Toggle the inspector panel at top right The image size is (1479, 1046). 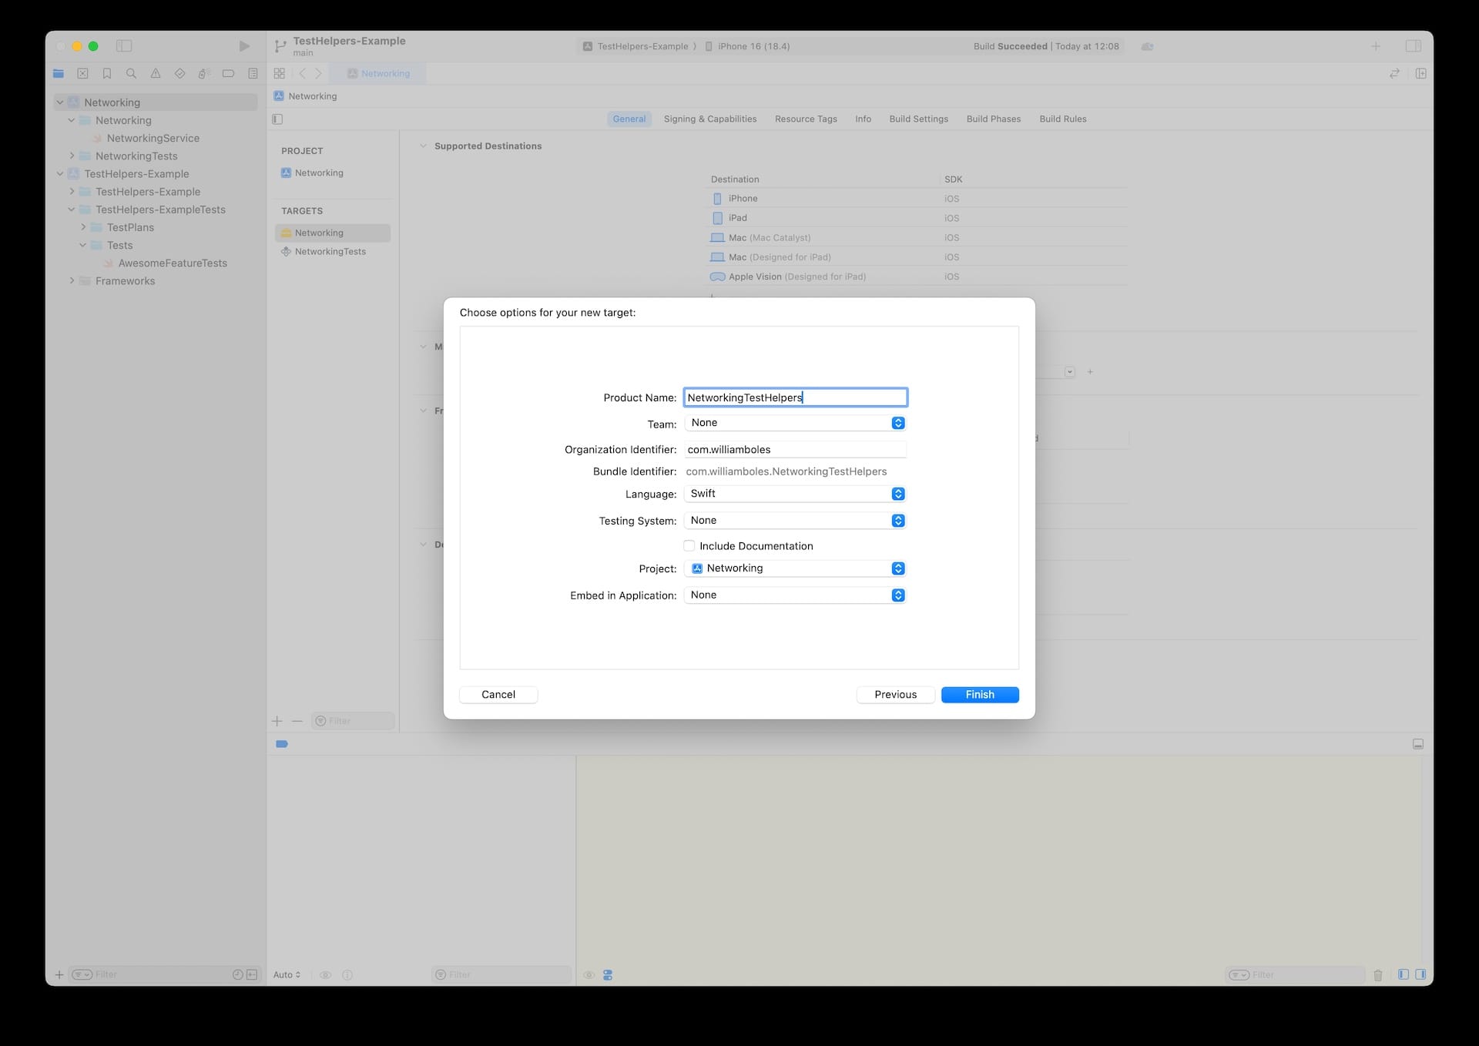[1413, 46]
